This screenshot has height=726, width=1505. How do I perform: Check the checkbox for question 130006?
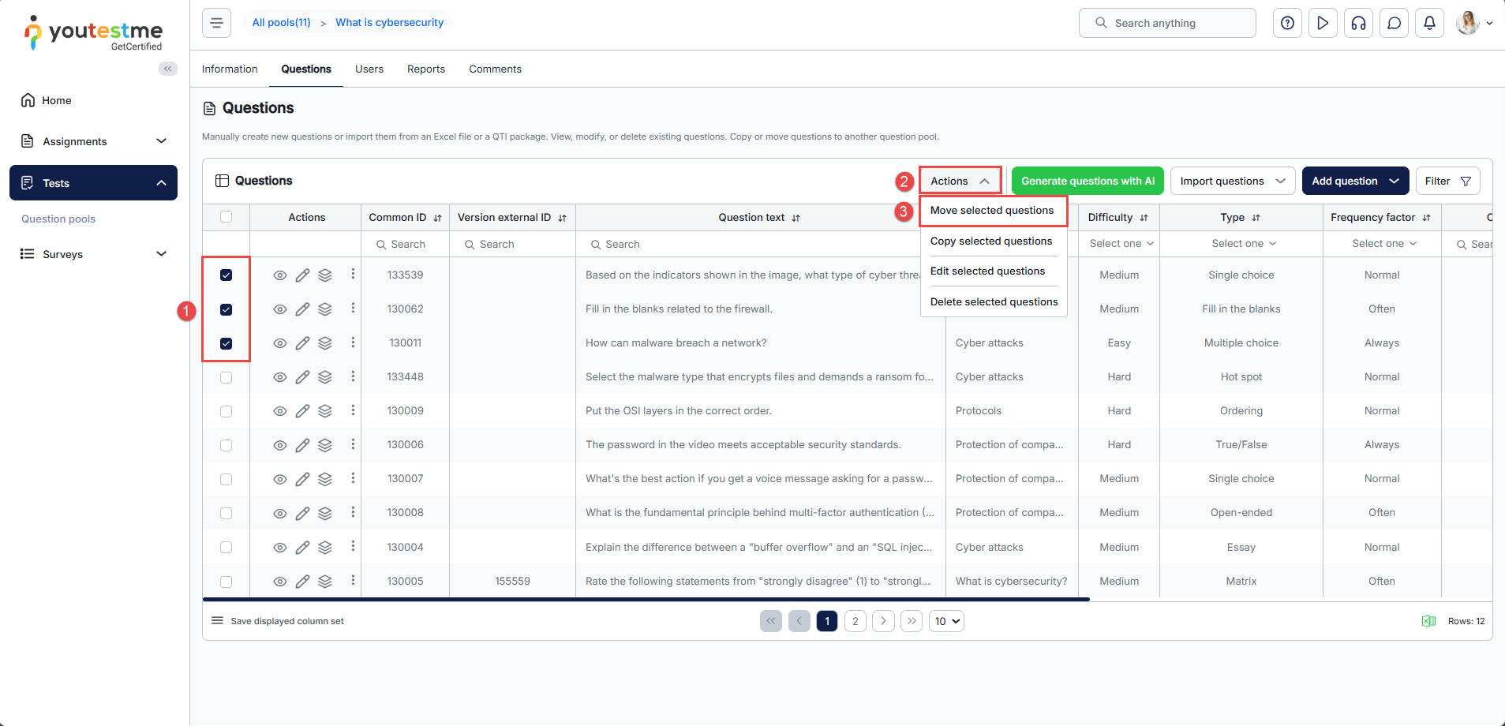tap(226, 445)
